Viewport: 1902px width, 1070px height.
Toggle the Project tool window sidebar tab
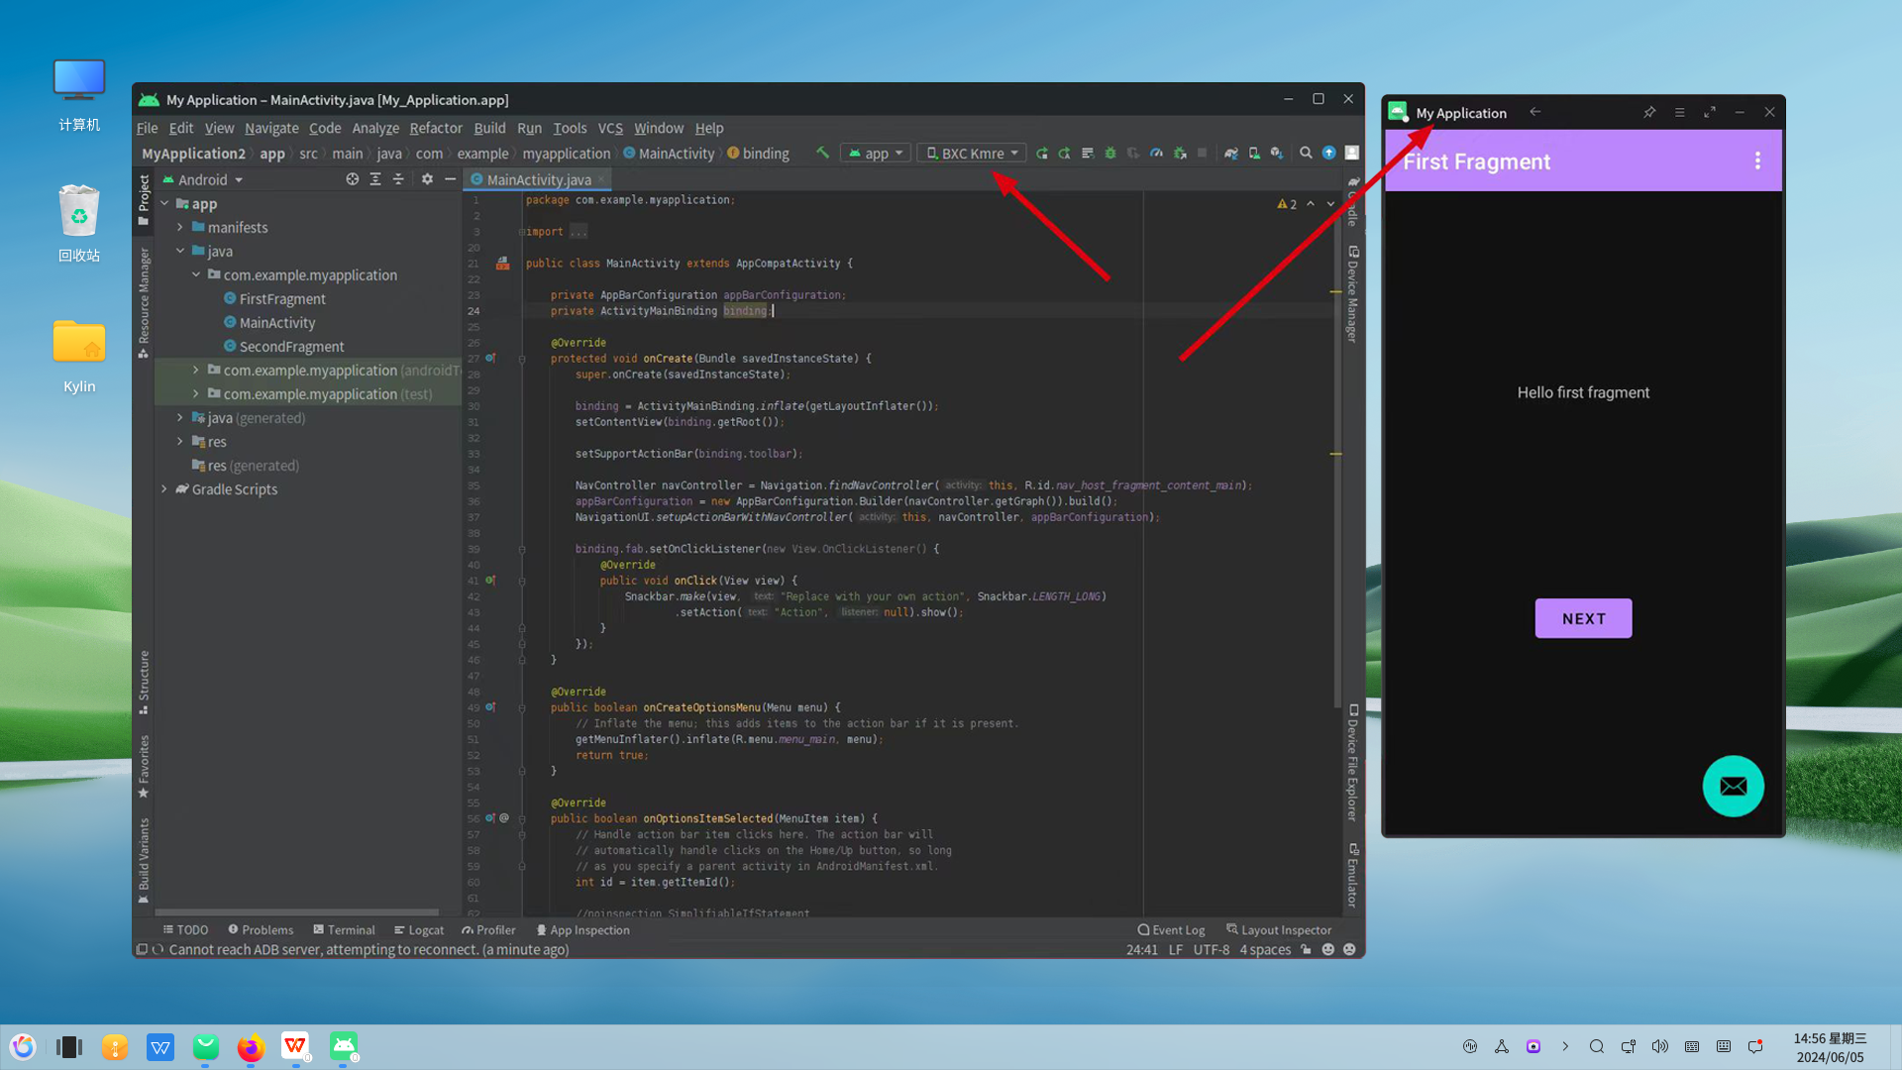click(144, 198)
